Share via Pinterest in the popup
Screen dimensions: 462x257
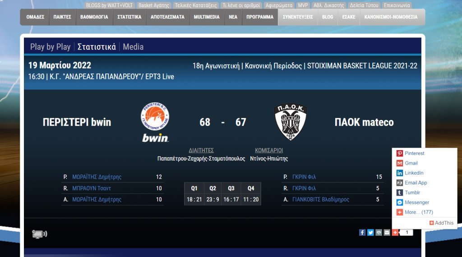tap(414, 153)
